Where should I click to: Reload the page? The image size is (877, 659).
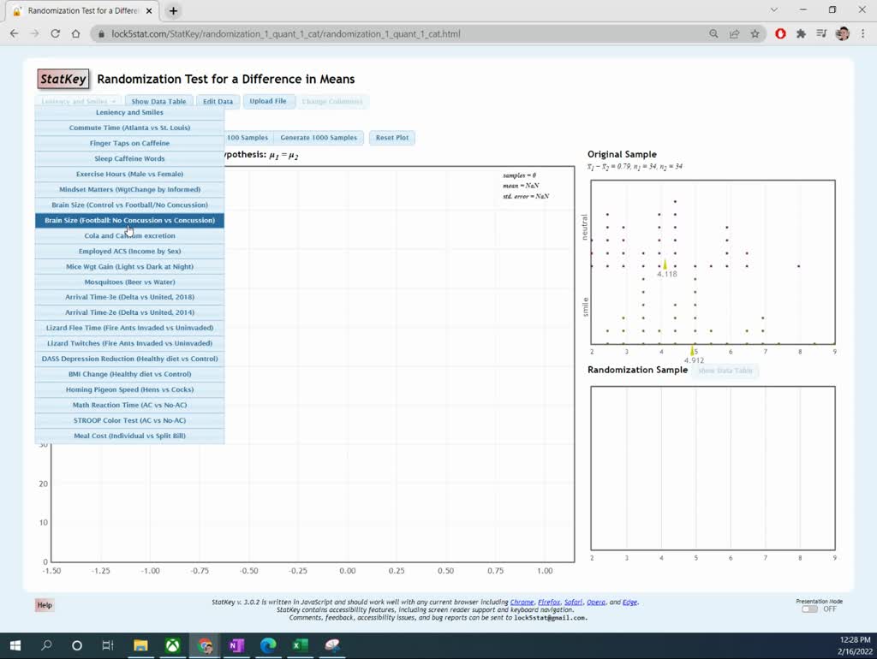click(x=55, y=33)
